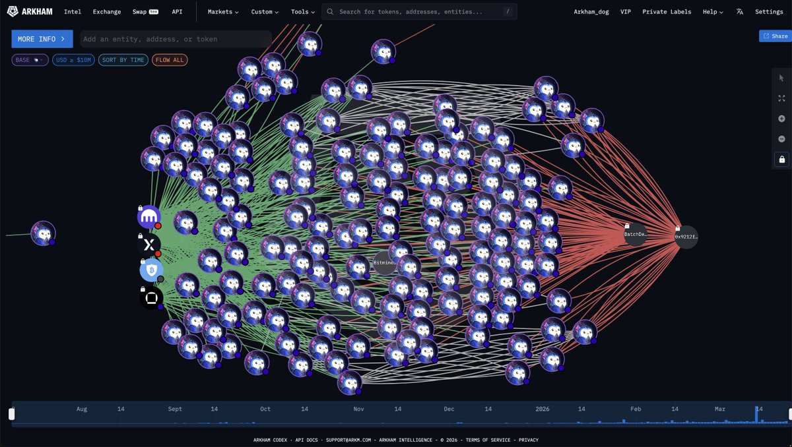This screenshot has width=792, height=447.
Task: Select the black rounded-square logo node
Action: 151,298
